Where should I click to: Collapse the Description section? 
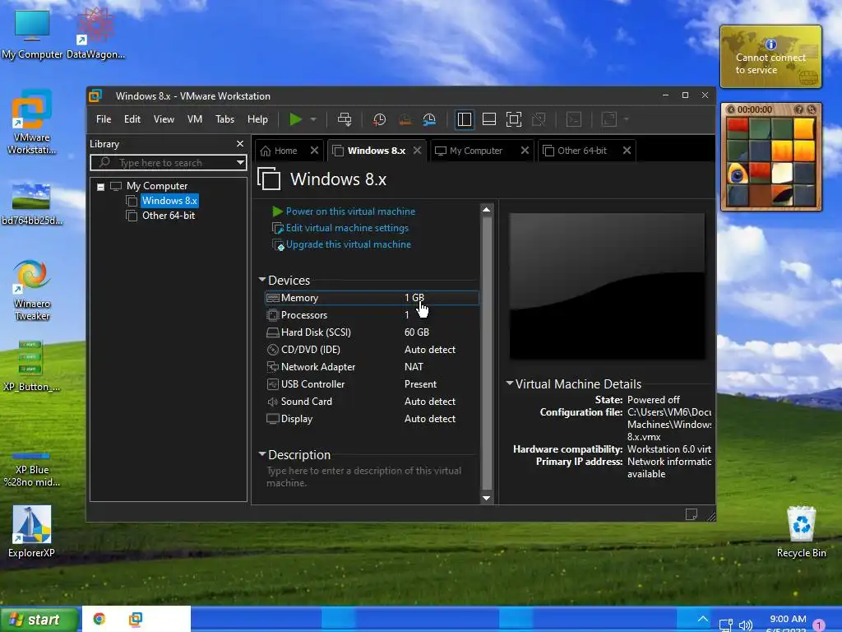(x=262, y=454)
